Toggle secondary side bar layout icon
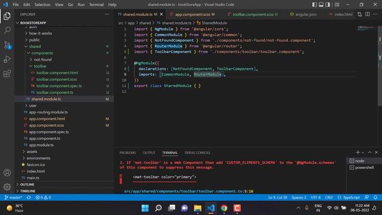 click(x=328, y=5)
